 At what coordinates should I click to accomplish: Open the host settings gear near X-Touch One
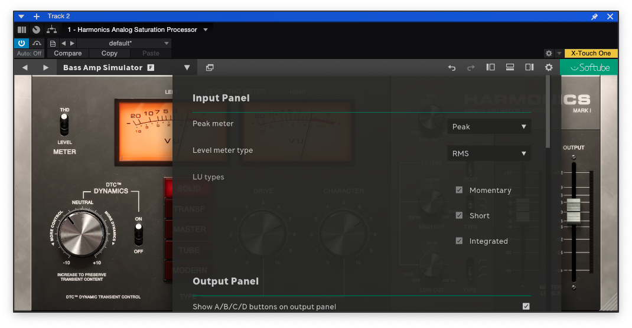click(x=549, y=53)
